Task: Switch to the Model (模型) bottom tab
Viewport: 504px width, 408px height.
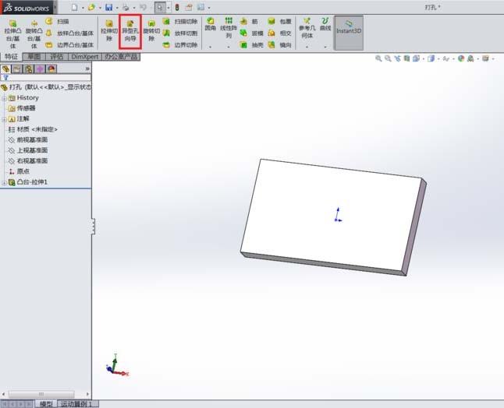Action: click(x=46, y=404)
